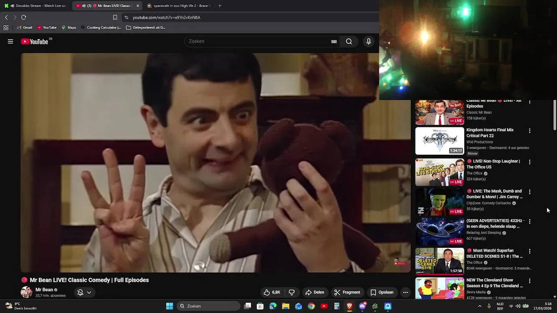Click the Wild Productions channel name

click(x=480, y=142)
